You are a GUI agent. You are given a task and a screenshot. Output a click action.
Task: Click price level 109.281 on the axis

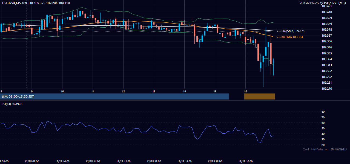[x=327, y=83]
